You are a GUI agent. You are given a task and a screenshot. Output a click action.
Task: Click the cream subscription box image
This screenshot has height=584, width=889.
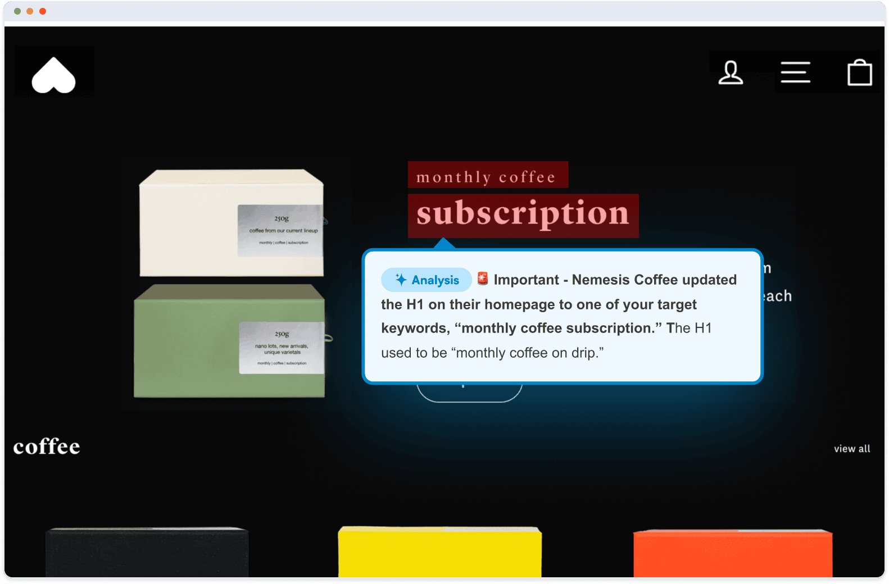point(232,223)
